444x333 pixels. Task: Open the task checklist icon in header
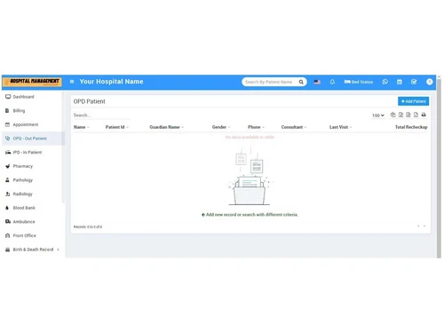click(414, 82)
